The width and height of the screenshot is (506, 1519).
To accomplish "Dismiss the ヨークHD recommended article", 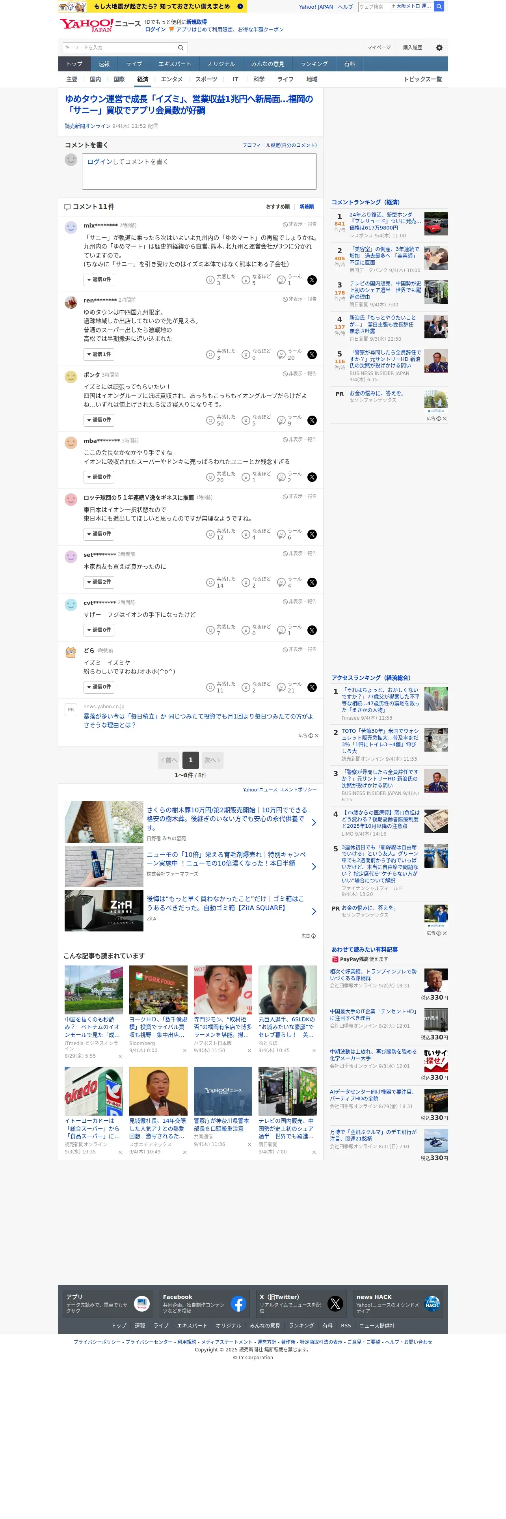I will point(184,1050).
